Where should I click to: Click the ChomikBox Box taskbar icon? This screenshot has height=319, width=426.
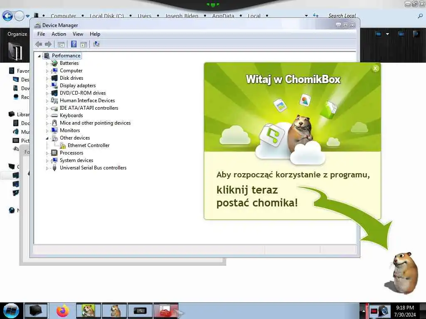point(88,311)
